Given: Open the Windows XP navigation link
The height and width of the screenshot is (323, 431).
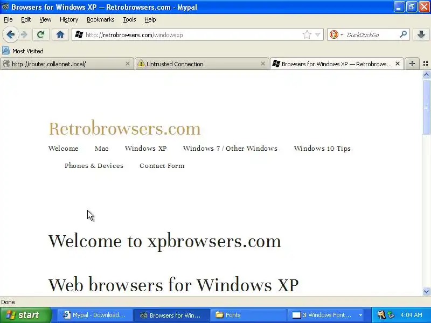Looking at the screenshot, I should (x=145, y=149).
